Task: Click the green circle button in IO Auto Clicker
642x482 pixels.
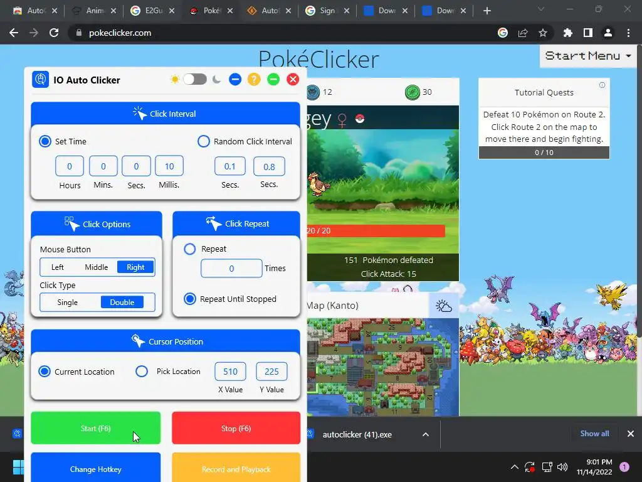Action: (x=273, y=79)
